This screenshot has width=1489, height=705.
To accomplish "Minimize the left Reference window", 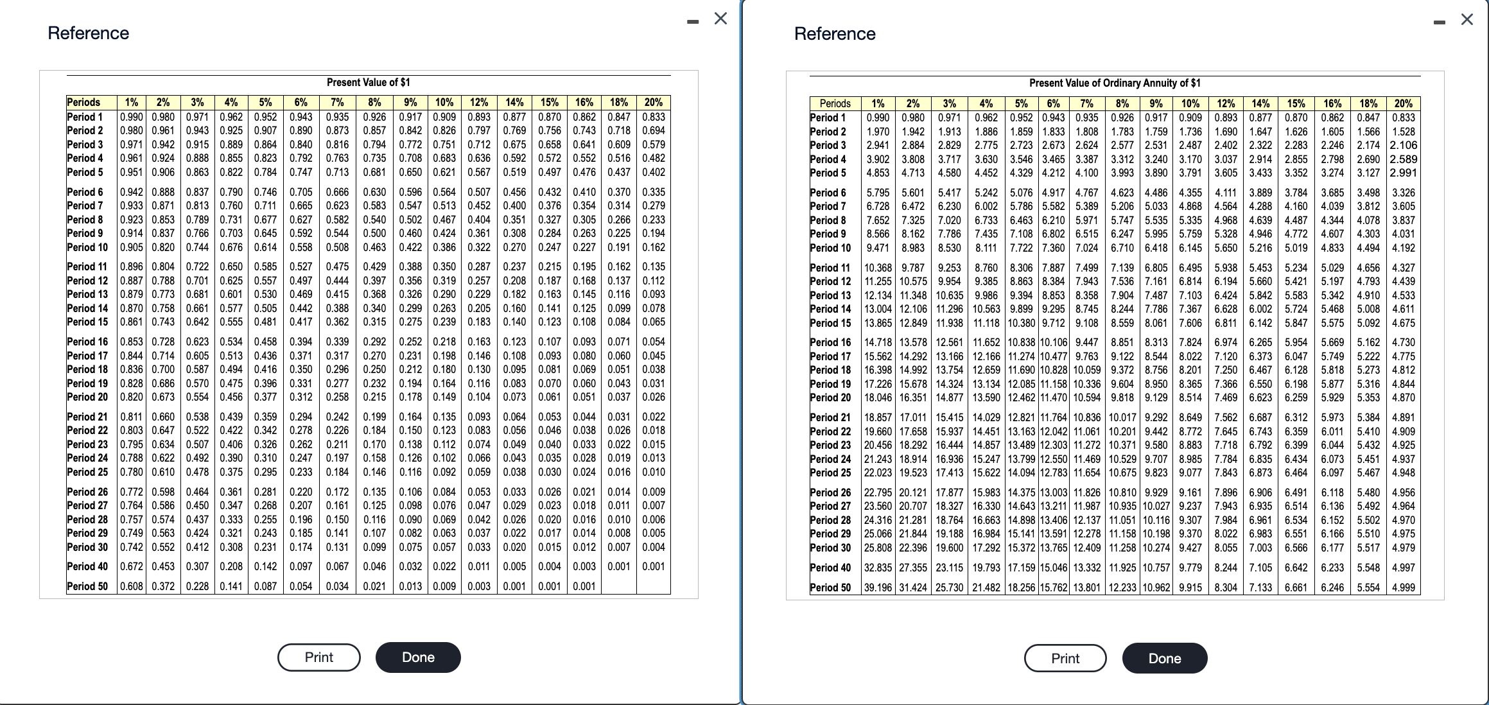I will [692, 20].
